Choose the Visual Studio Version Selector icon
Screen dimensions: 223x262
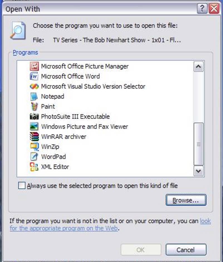click(x=34, y=86)
